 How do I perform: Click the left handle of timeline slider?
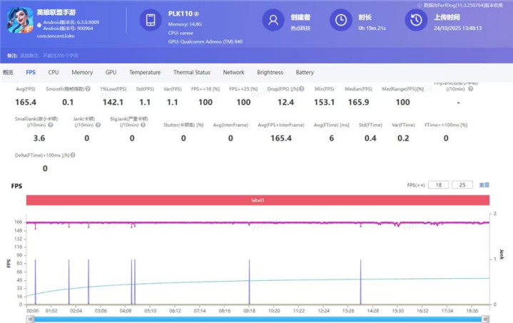(29, 319)
